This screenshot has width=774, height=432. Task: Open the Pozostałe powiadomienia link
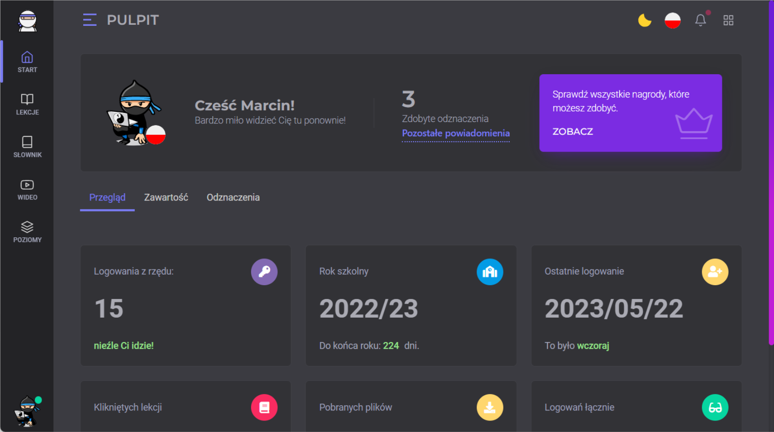point(456,133)
